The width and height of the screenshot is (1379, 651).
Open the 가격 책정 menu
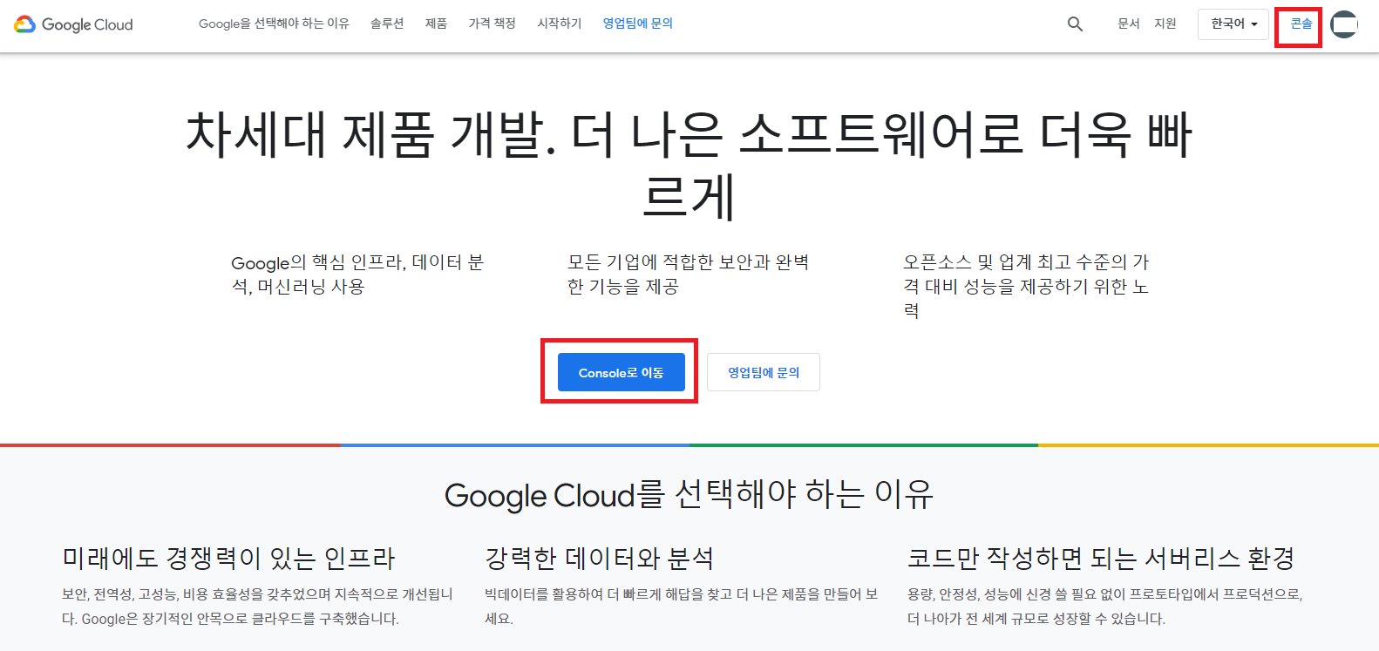point(492,24)
